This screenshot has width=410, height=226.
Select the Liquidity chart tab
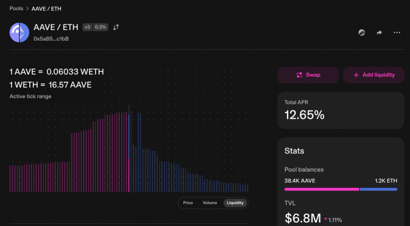(x=235, y=203)
